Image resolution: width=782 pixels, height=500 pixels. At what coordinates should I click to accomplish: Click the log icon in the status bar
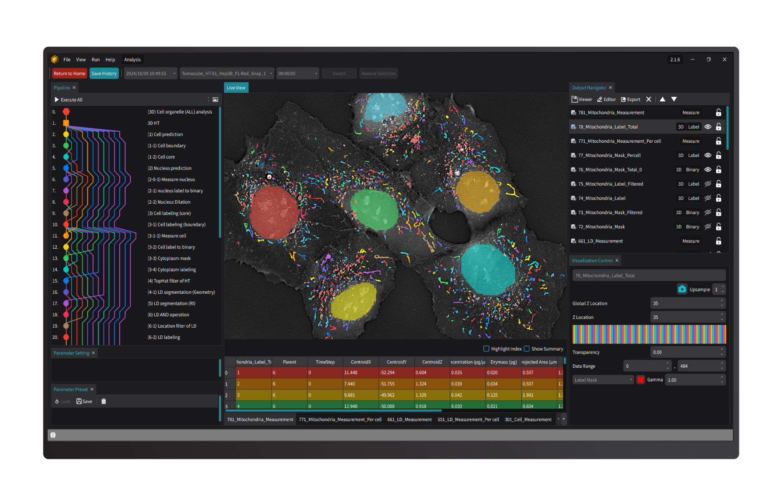tap(53, 435)
